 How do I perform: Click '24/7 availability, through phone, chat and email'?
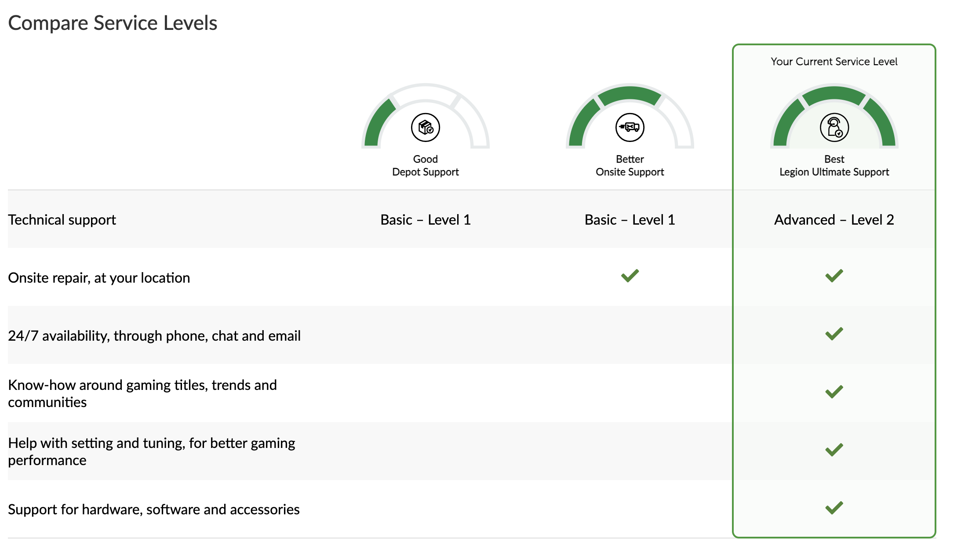pyautogui.click(x=154, y=336)
